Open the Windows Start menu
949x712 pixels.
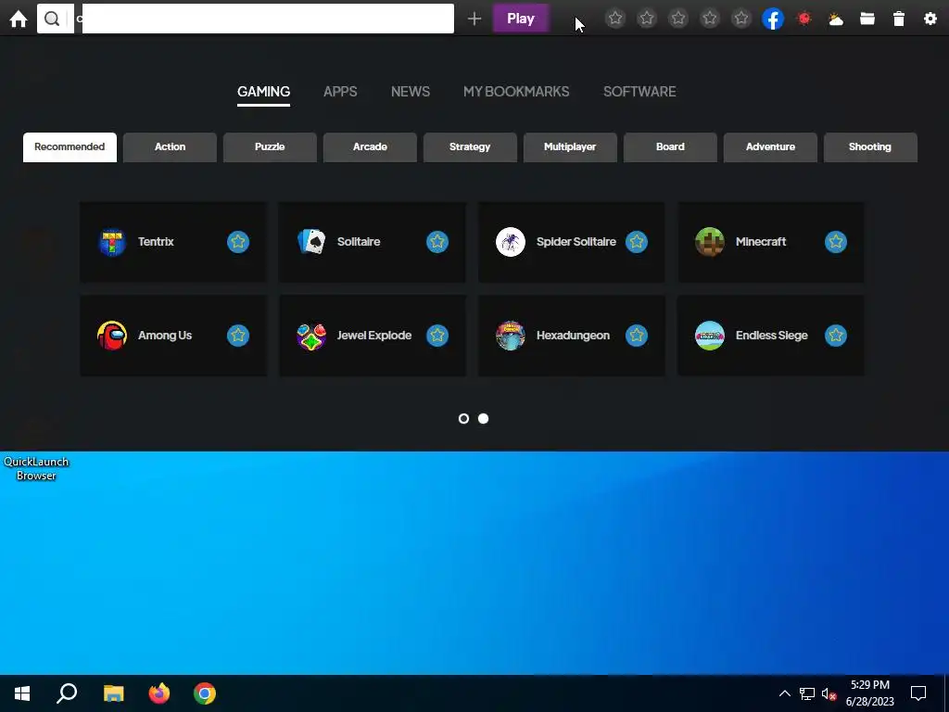point(22,693)
